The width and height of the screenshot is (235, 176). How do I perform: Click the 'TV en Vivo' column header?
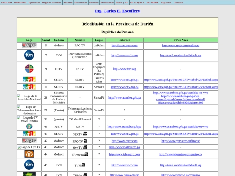point(181,40)
